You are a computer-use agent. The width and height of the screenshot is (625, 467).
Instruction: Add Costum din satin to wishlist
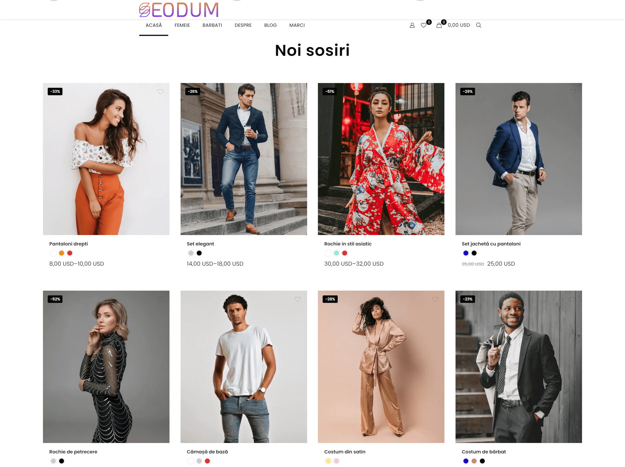[x=435, y=299]
